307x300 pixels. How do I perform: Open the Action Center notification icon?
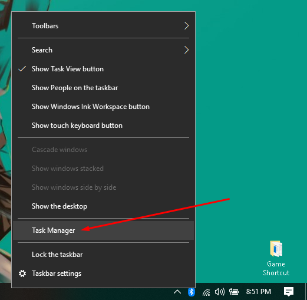[x=289, y=292]
